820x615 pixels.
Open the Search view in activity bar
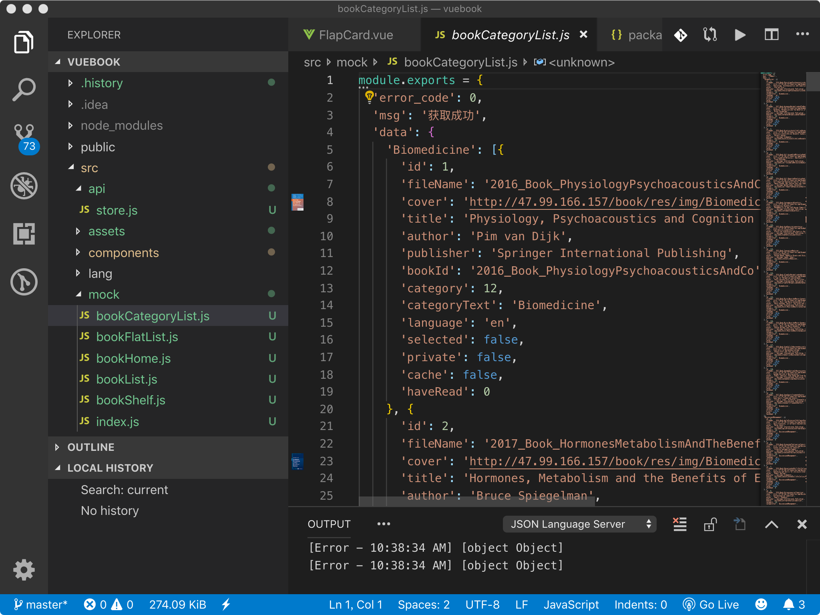coord(24,89)
